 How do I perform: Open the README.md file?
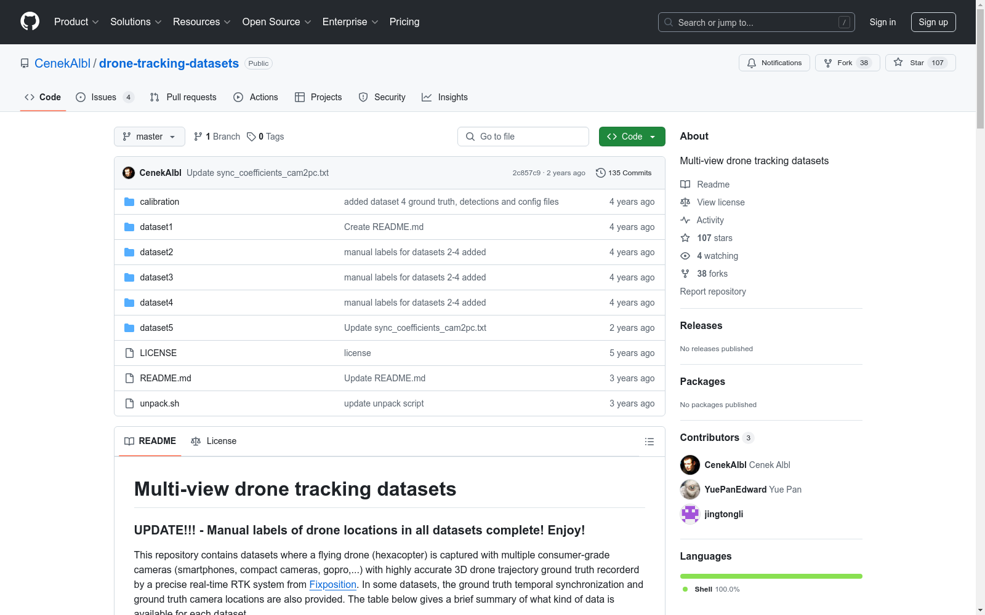pyautogui.click(x=166, y=378)
